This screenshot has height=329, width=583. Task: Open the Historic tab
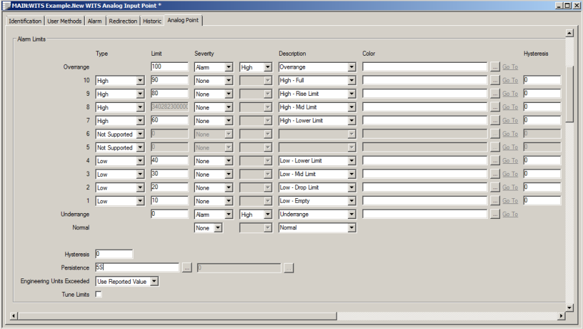152,21
